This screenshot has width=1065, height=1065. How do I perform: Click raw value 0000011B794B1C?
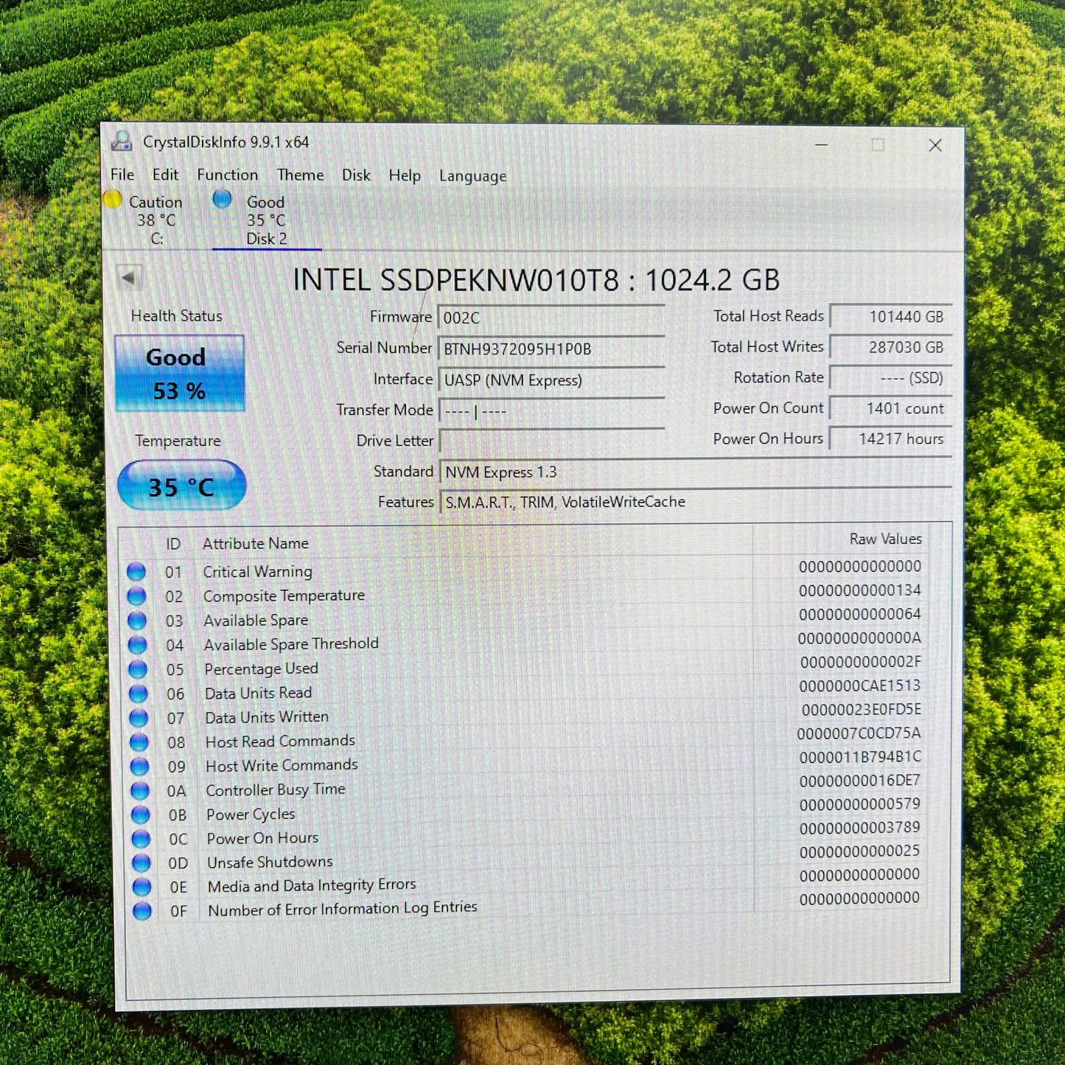[859, 757]
